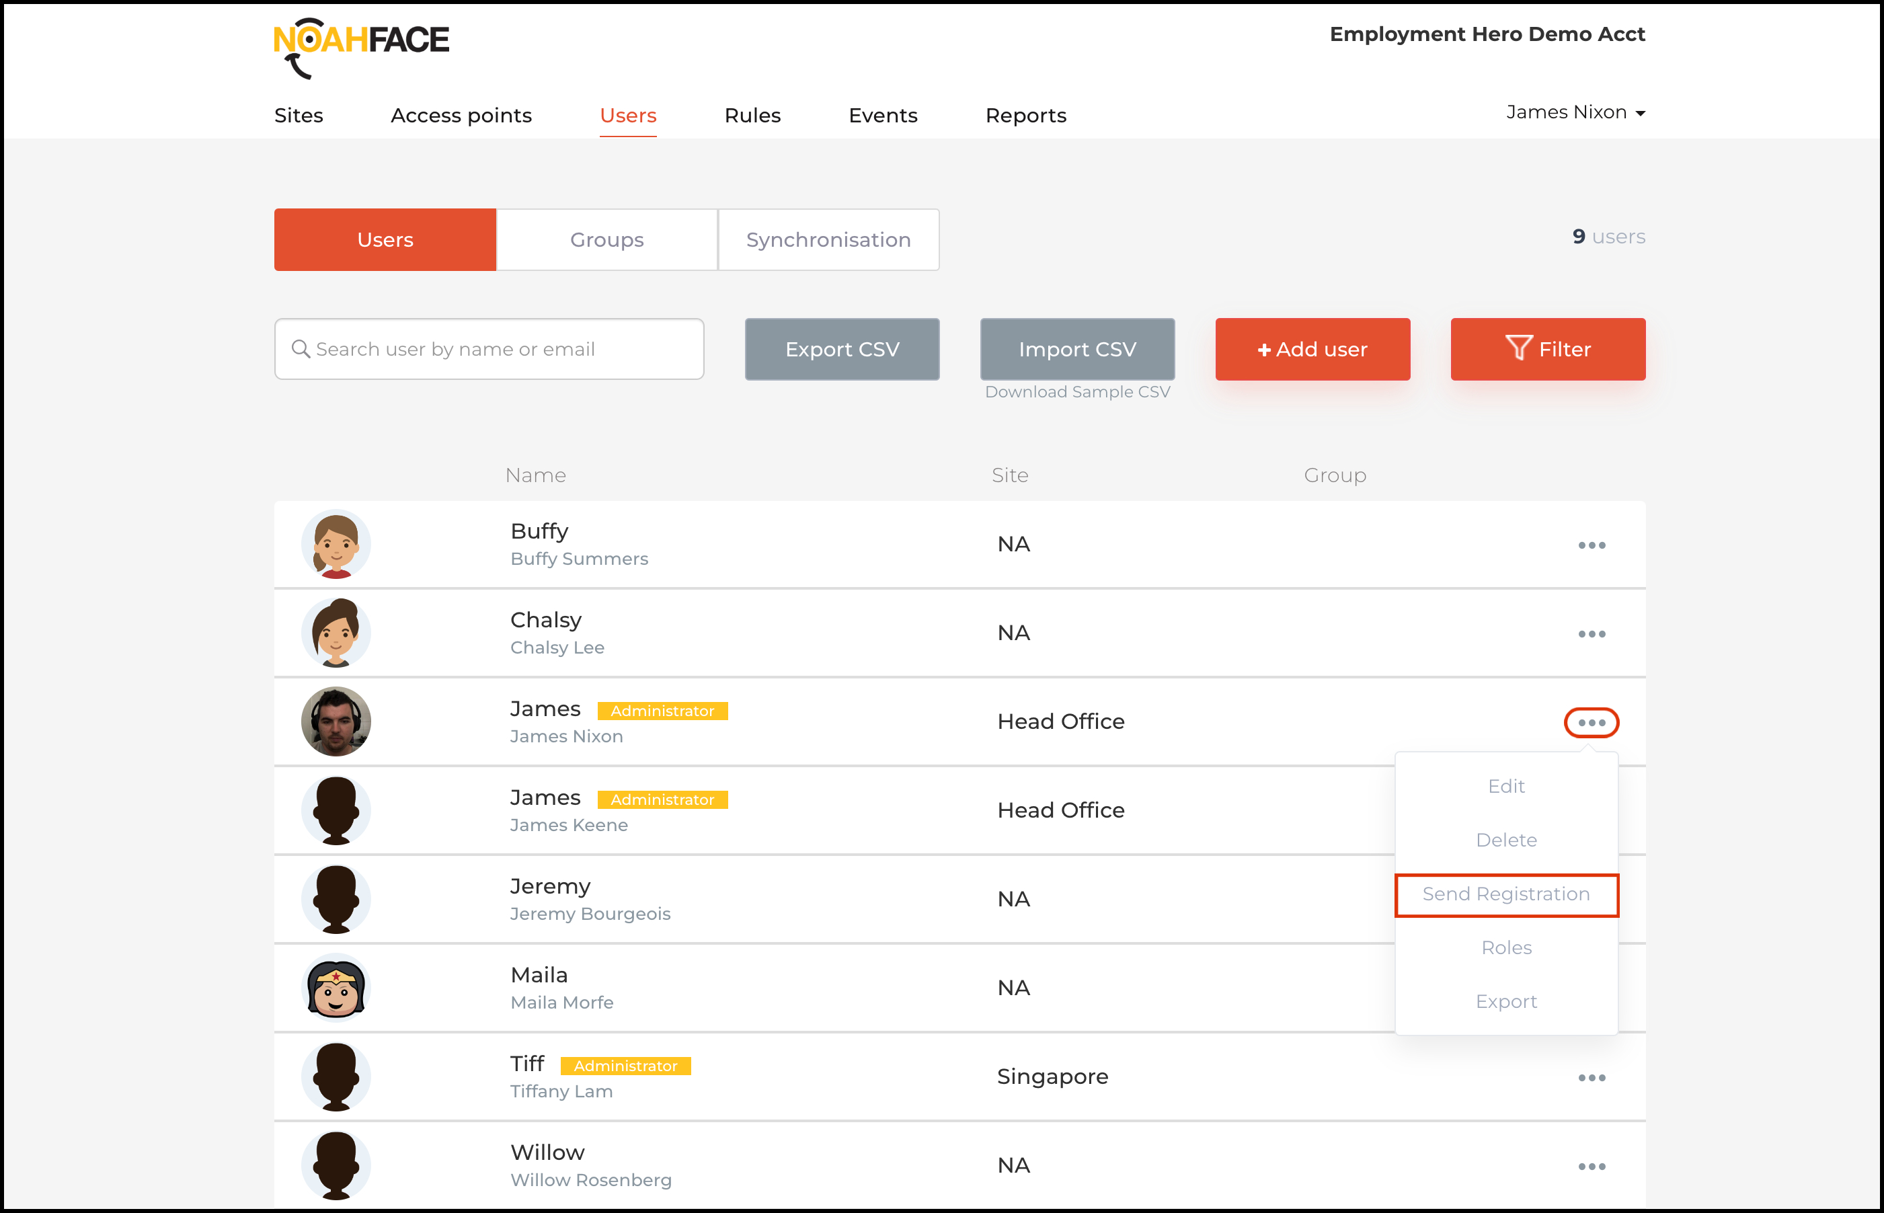
Task: Click highlighted three-dot menu for James Nixon
Action: (1591, 722)
